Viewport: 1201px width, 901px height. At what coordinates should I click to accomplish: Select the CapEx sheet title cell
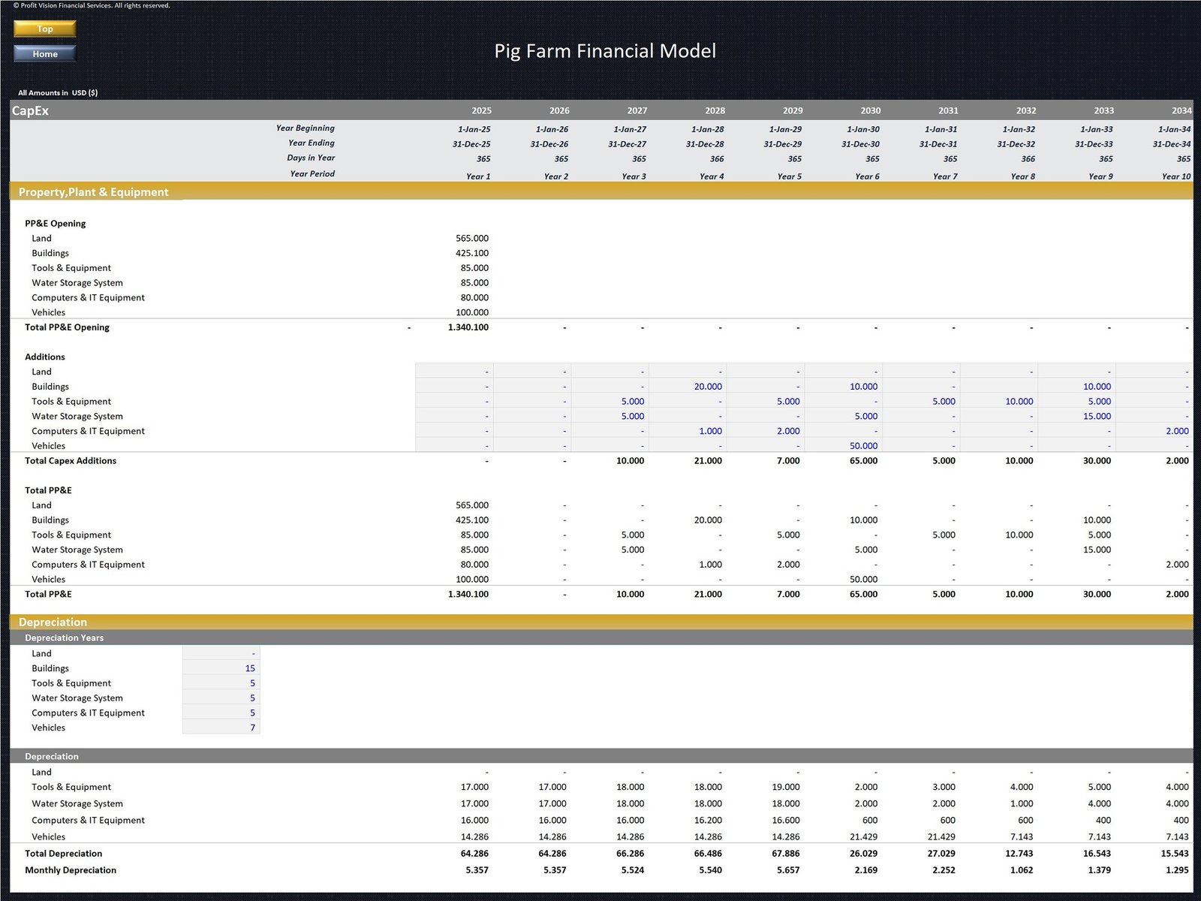pos(30,110)
